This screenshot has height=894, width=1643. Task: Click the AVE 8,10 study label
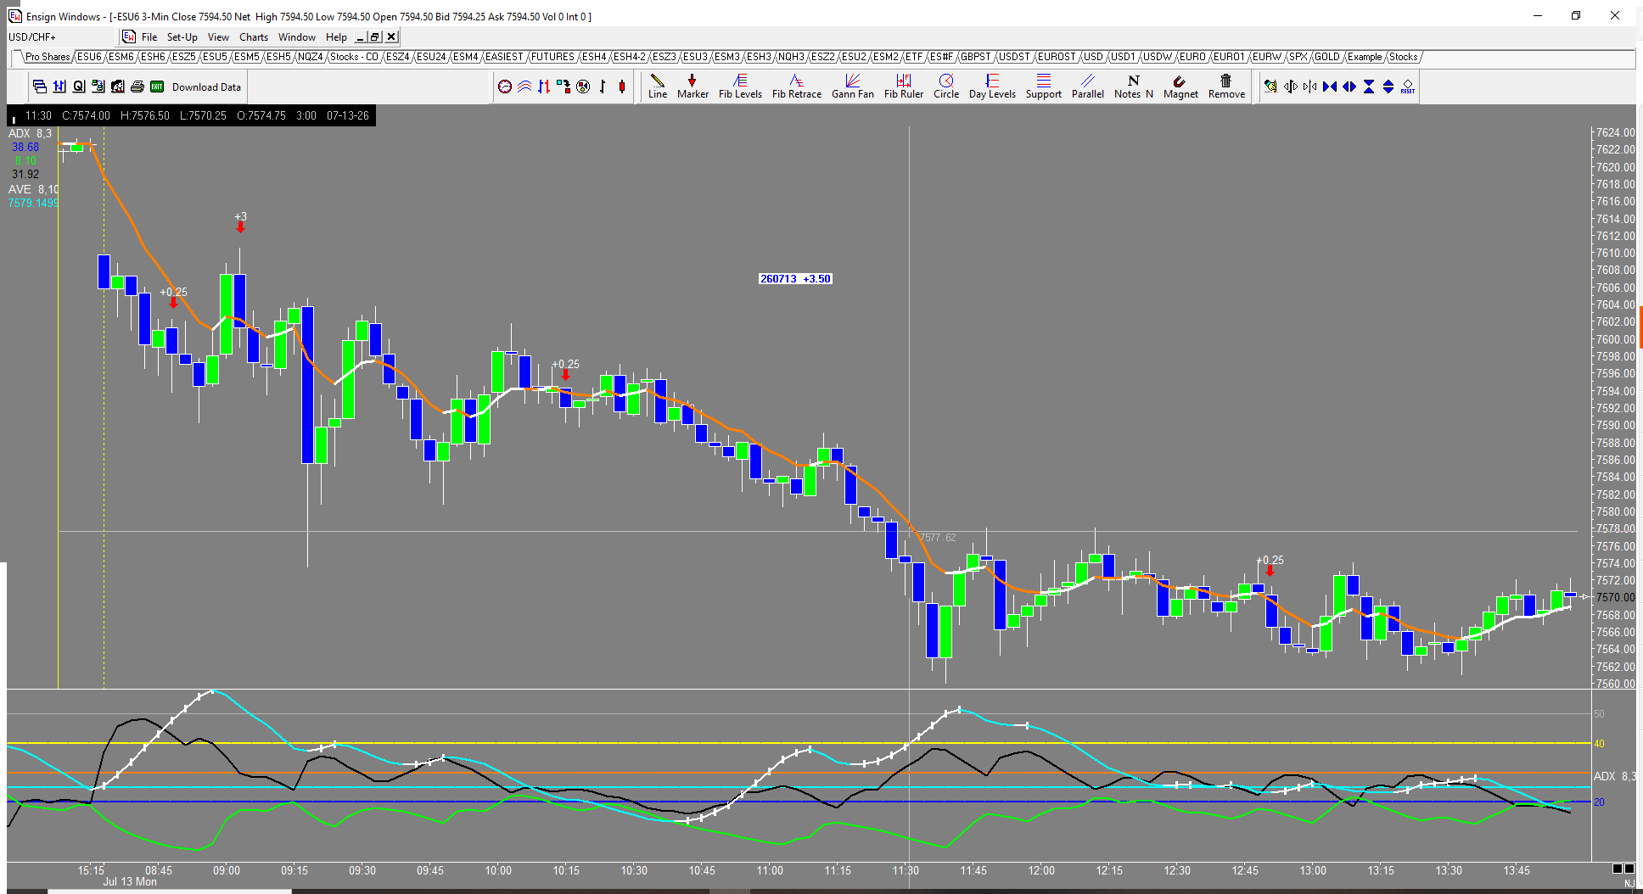(x=33, y=189)
